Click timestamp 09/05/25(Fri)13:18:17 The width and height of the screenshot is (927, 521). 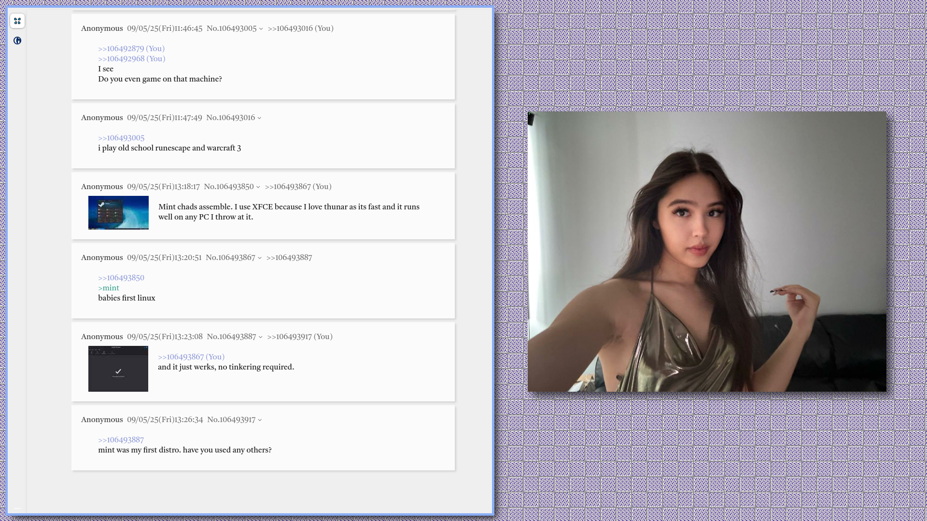[163, 187]
